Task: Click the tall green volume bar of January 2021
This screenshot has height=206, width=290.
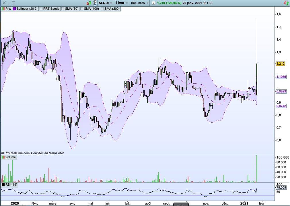Action: pyautogui.click(x=257, y=169)
